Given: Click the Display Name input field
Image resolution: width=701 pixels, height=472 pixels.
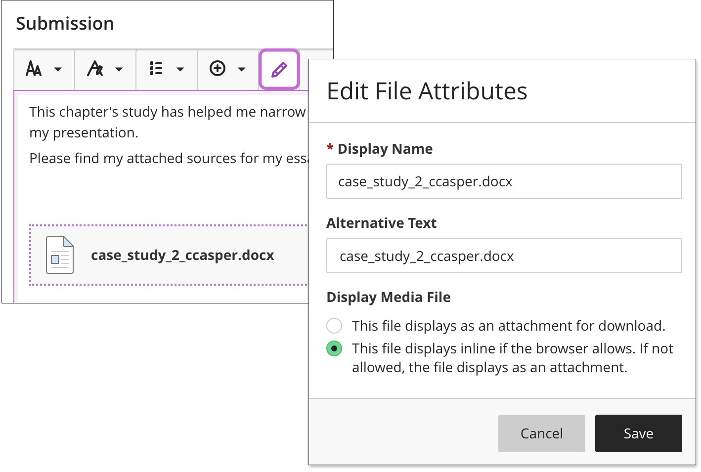Looking at the screenshot, I should 504,181.
